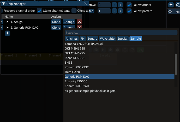The width and height of the screenshot is (180, 122).
Task: Select Irem GA20 chip
Action: click(x=119, y=72)
